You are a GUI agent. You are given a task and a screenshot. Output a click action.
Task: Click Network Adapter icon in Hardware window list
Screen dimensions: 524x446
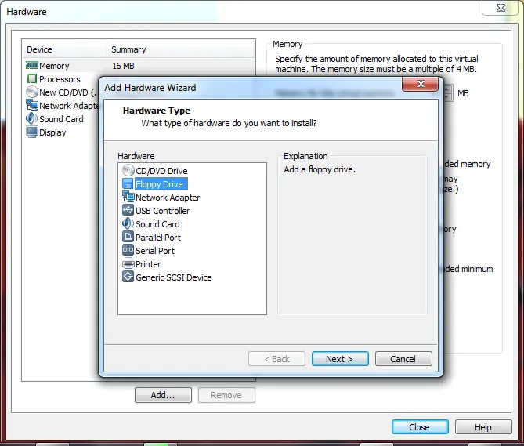point(32,105)
